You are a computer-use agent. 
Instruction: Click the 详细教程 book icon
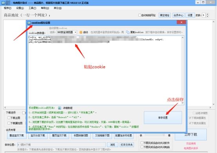click(x=60, y=108)
